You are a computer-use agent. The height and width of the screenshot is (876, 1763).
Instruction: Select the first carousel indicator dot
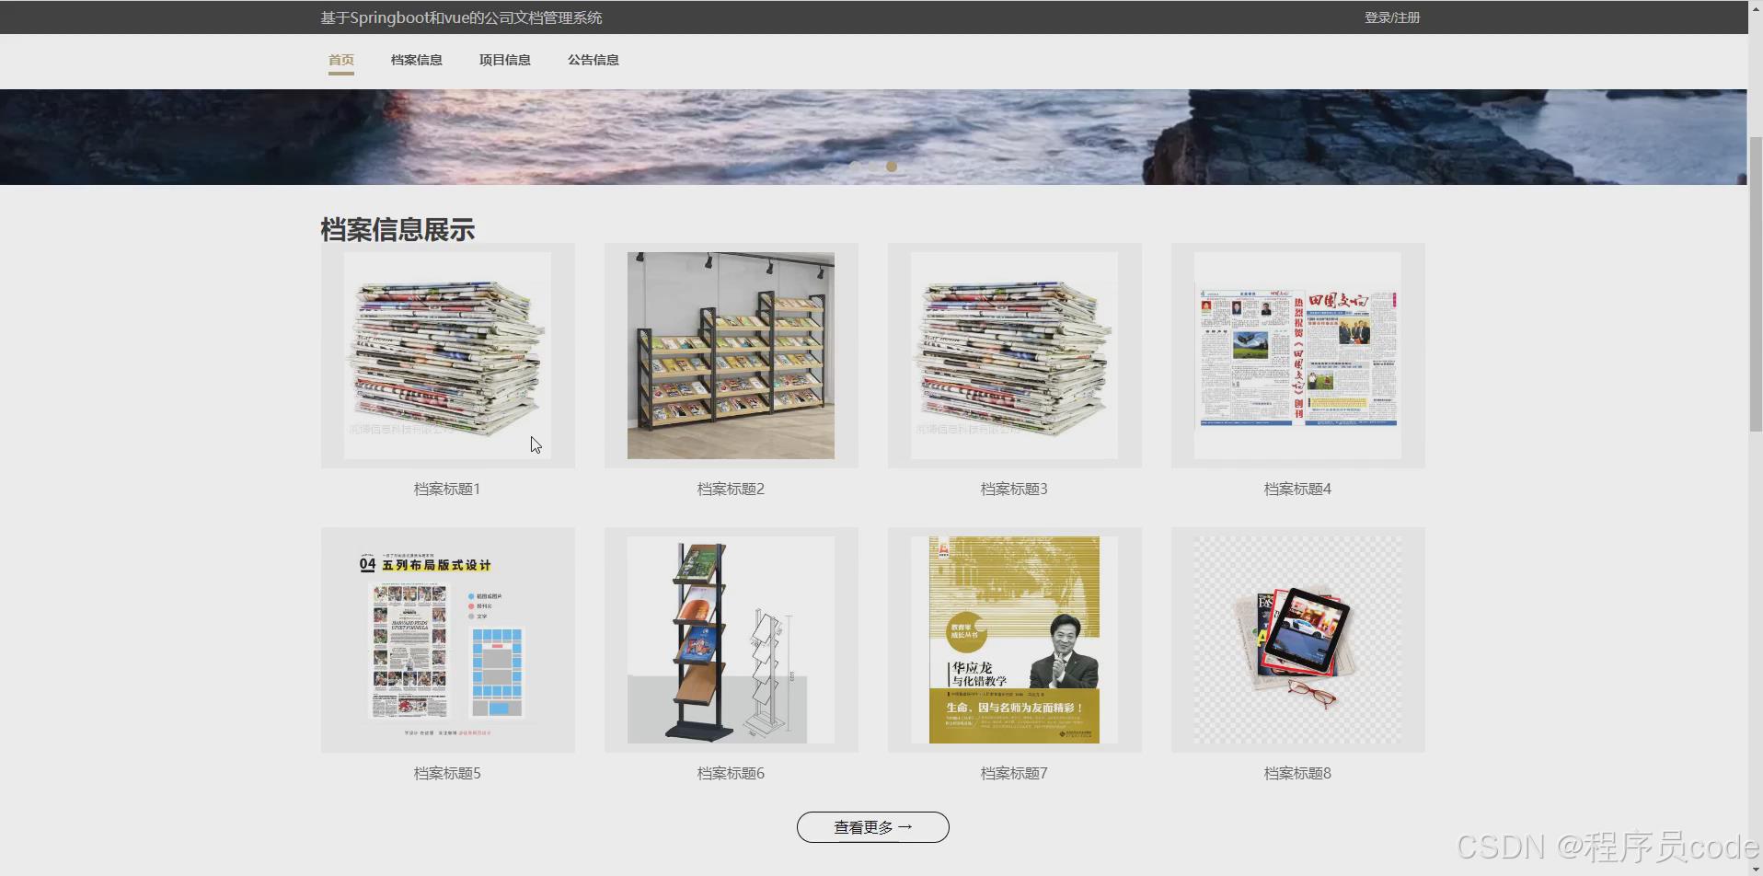(x=855, y=167)
